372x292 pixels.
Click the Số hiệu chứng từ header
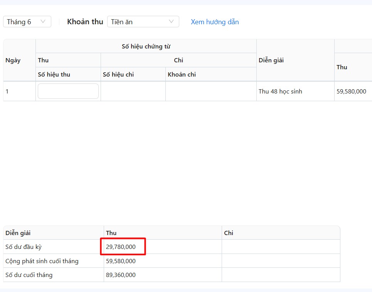(x=146, y=47)
